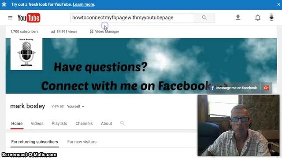Click the asterisk icon in banner

pyautogui.click(x=4, y=4)
